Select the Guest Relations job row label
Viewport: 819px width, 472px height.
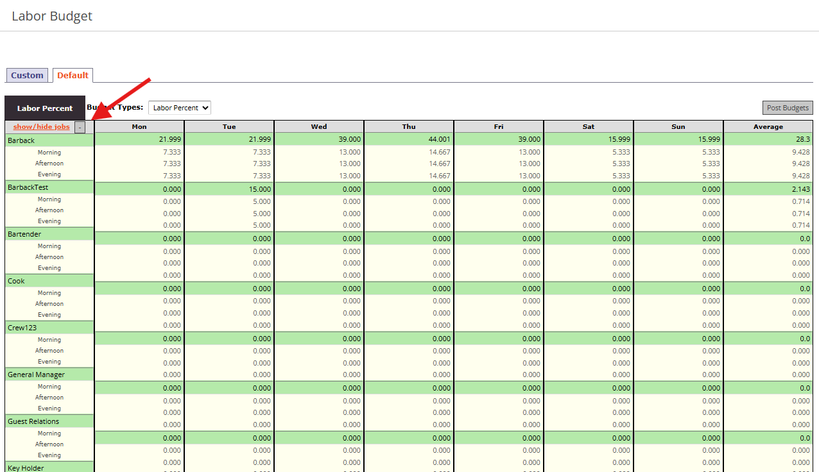pyautogui.click(x=49, y=421)
